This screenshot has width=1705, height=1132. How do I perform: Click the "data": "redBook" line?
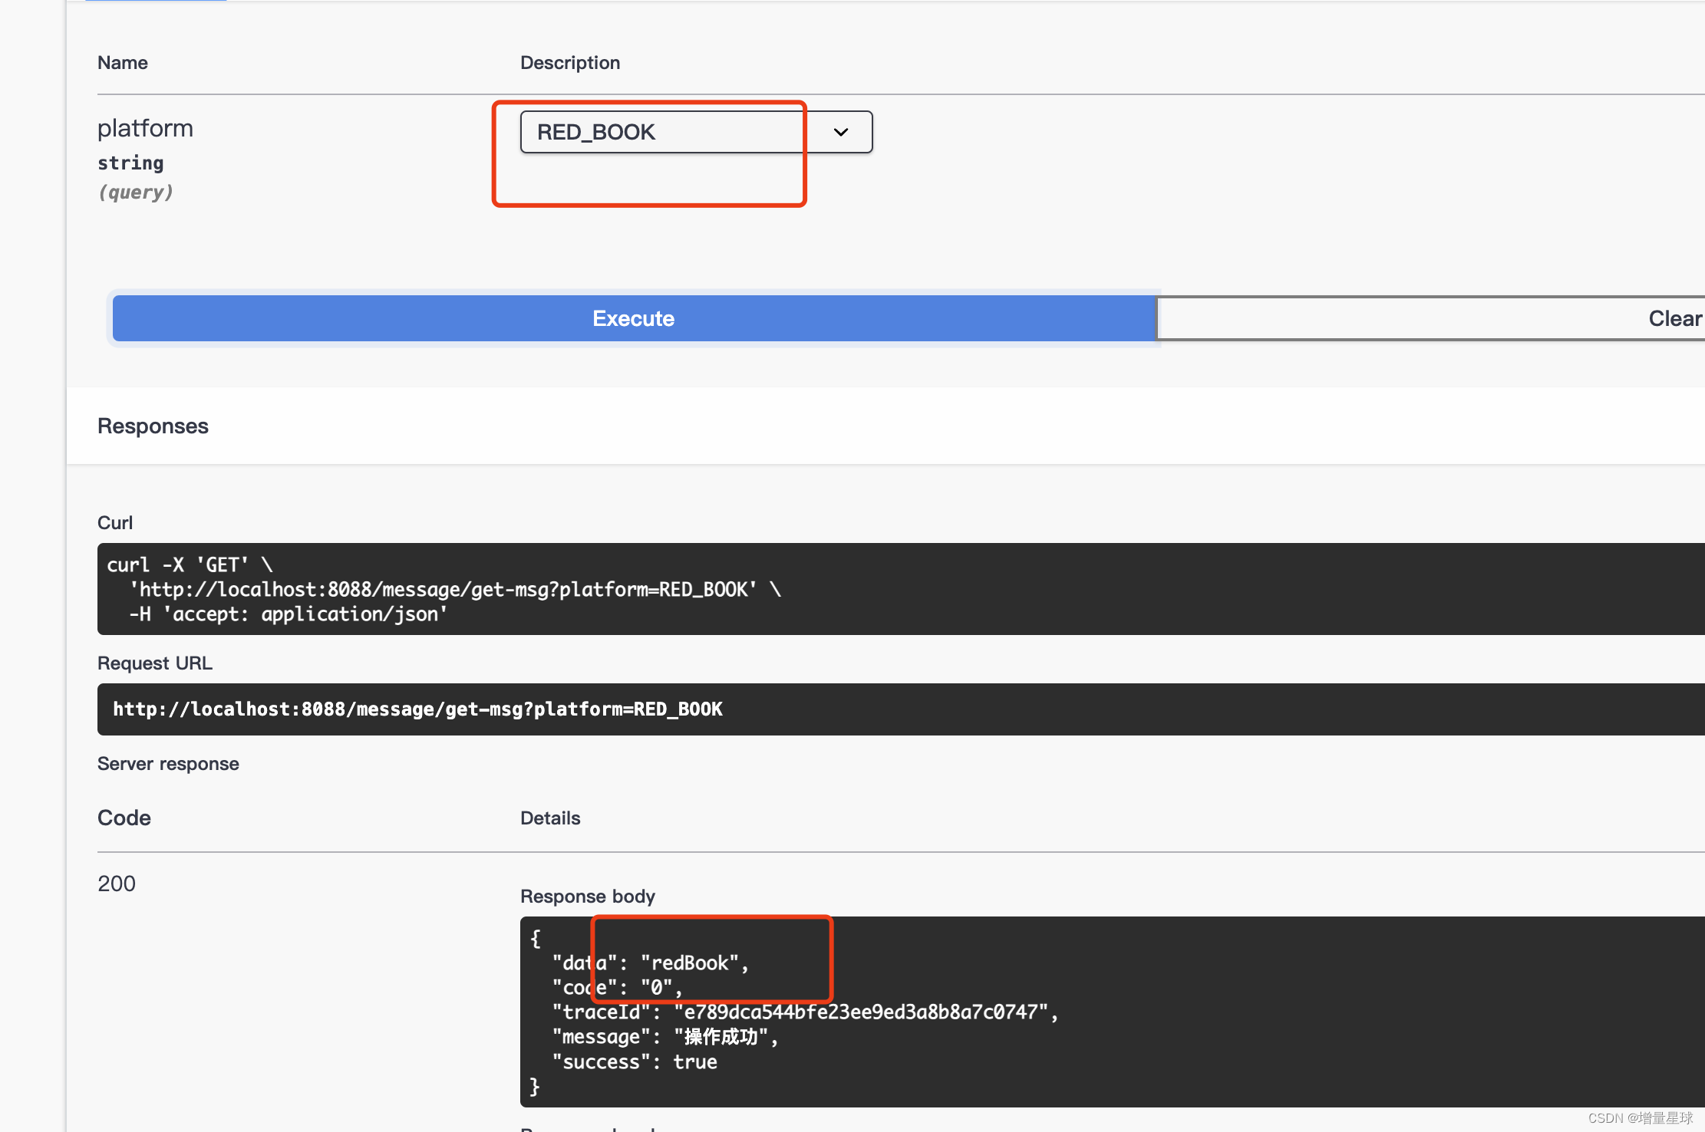pyautogui.click(x=650, y=963)
